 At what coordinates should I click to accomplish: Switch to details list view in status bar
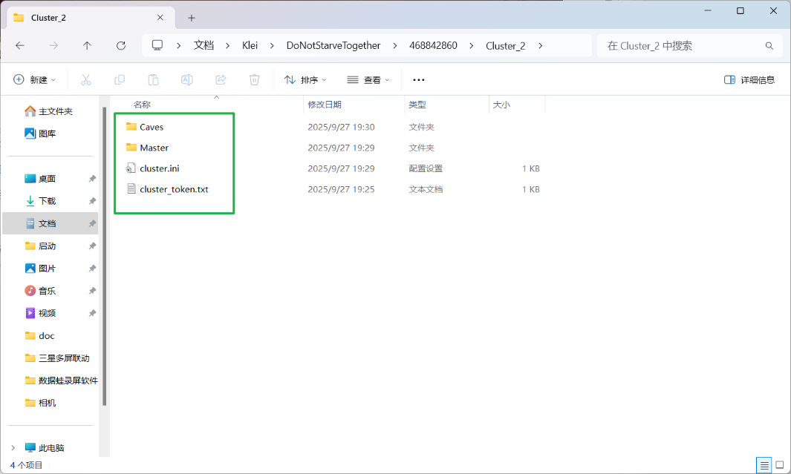pyautogui.click(x=764, y=465)
